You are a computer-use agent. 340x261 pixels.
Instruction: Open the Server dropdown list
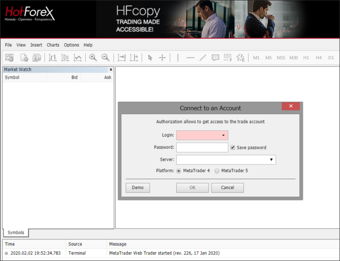271,159
